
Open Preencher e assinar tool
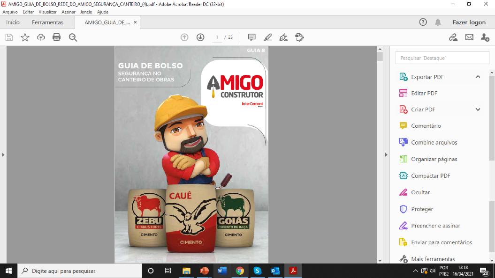click(436, 226)
